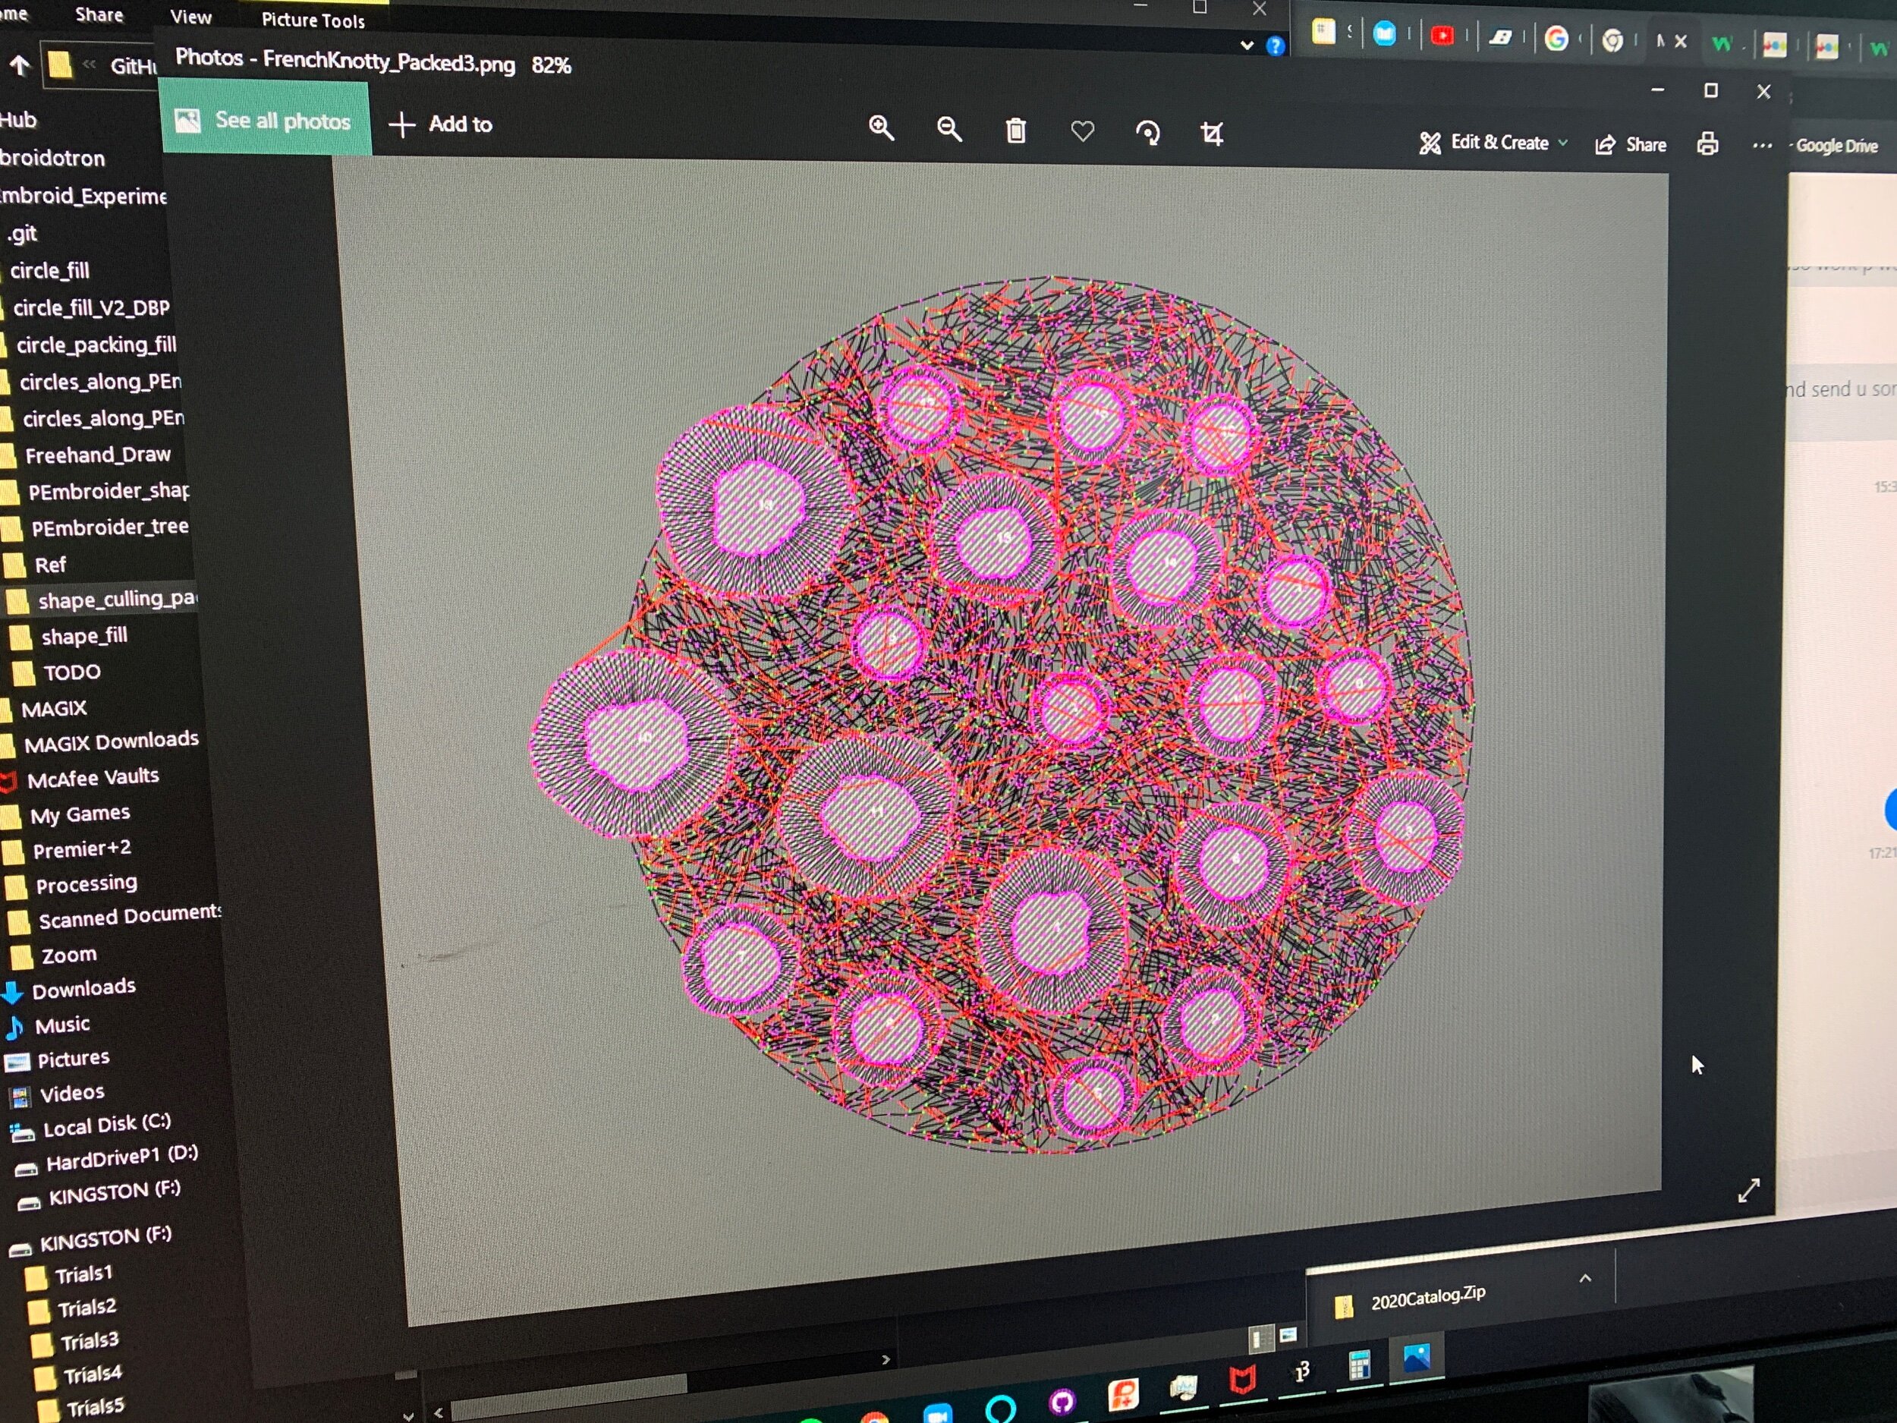Screen dimensions: 1897x1423
Task: Expand the 2020Catalog.Zip download chevron
Action: pos(1585,1278)
